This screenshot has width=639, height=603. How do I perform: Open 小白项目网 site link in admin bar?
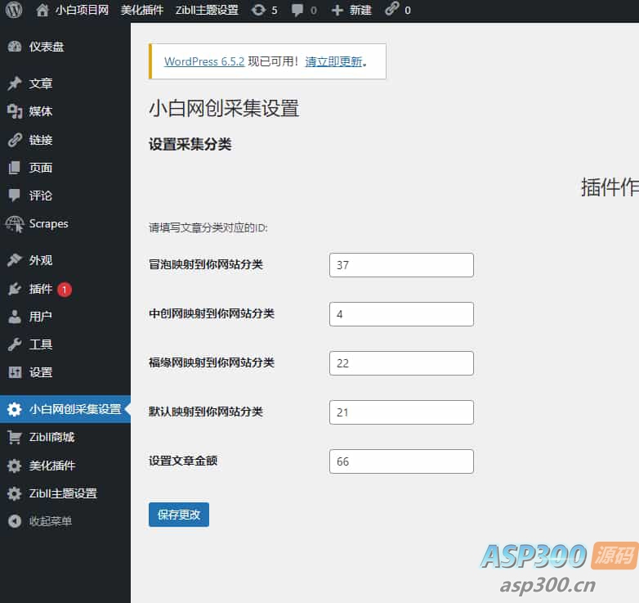coord(82,10)
